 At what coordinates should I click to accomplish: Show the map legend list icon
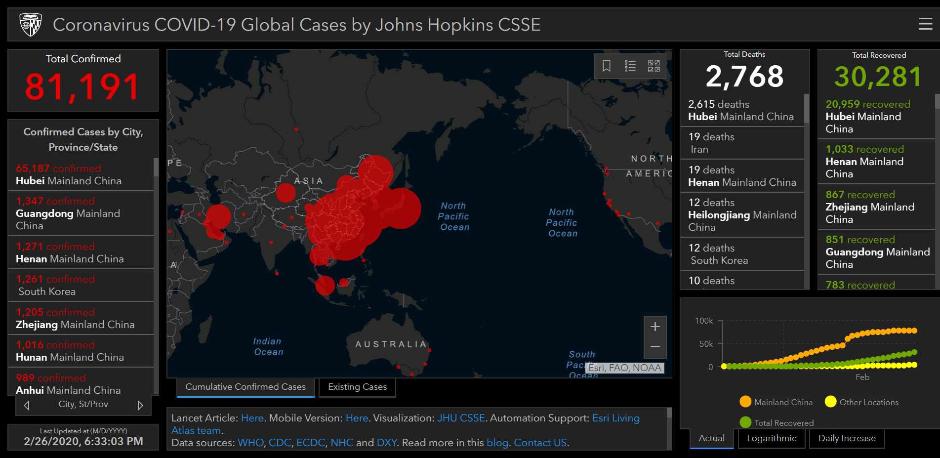(630, 66)
